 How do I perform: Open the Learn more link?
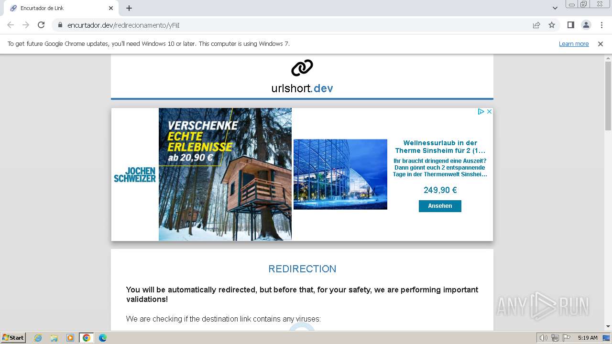[574, 43]
